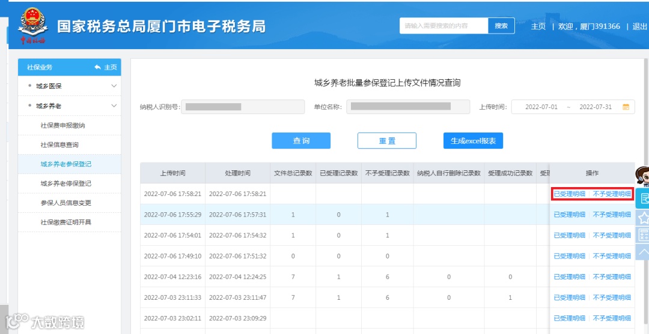Open 已受理明细 for the 17:49:10 upload row

[570, 256]
